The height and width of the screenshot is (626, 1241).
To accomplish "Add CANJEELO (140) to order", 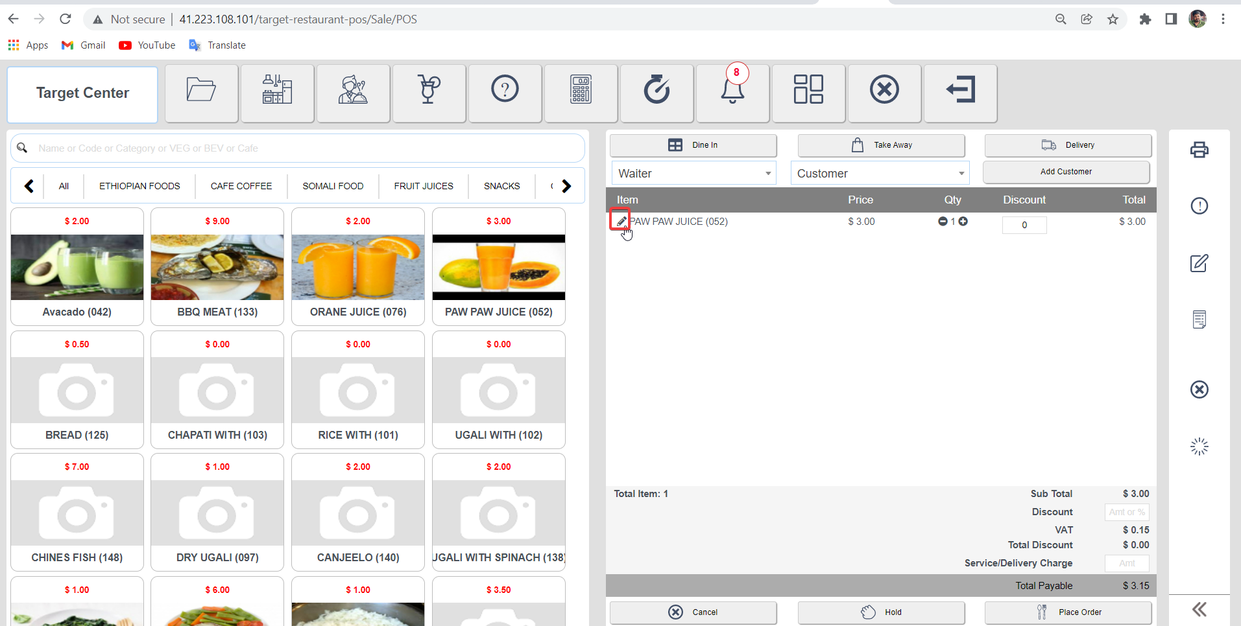I will (358, 512).
